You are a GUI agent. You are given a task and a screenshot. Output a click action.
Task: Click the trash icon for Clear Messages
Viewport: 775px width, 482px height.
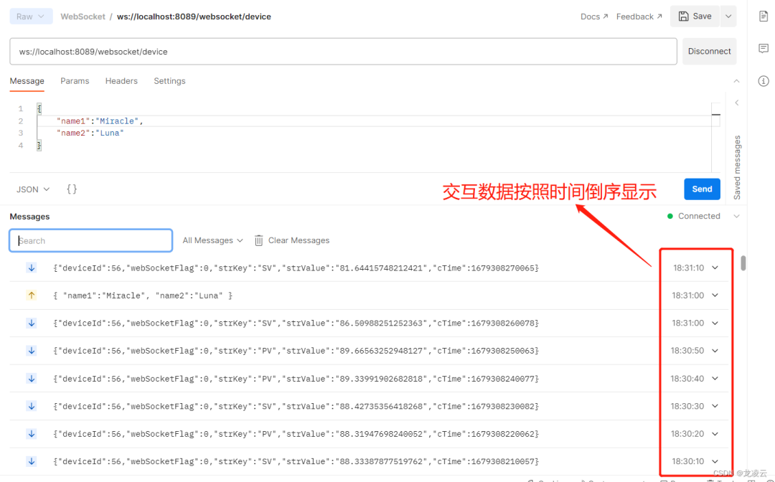point(258,240)
